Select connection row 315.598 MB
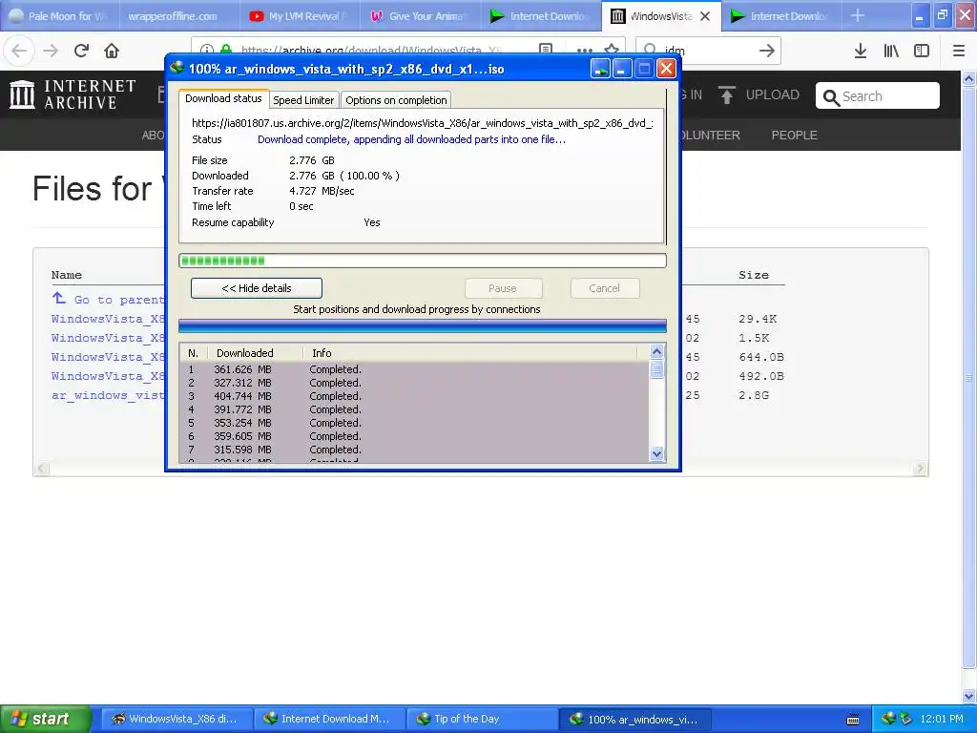Screen dimensions: 977x733 point(414,450)
